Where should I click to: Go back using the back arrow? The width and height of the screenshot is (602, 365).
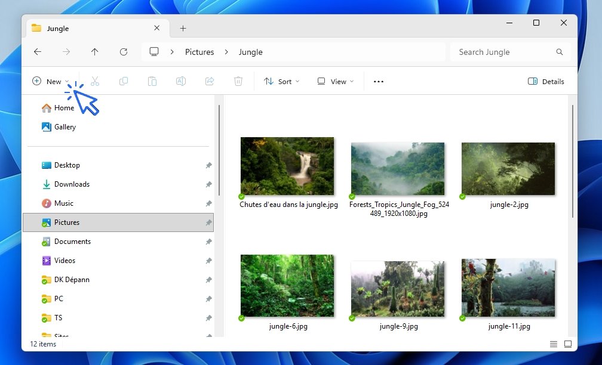coord(38,52)
